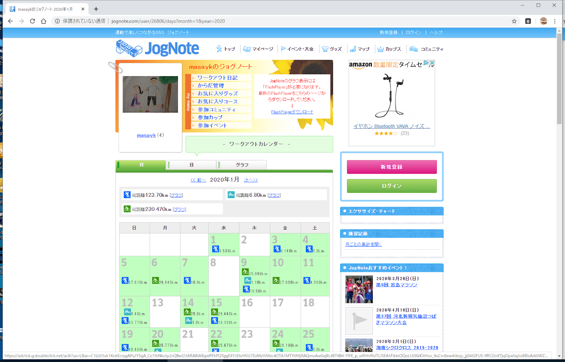The height and width of the screenshot is (362, 565).
Task: Select the 月 calendar tab
Action: tap(141, 165)
